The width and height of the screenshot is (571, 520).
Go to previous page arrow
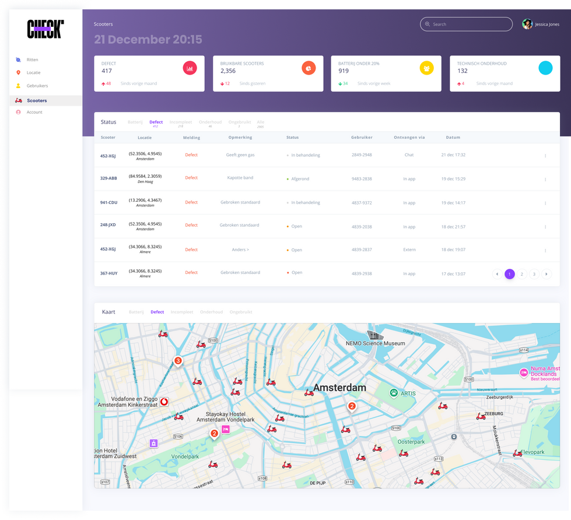point(497,274)
